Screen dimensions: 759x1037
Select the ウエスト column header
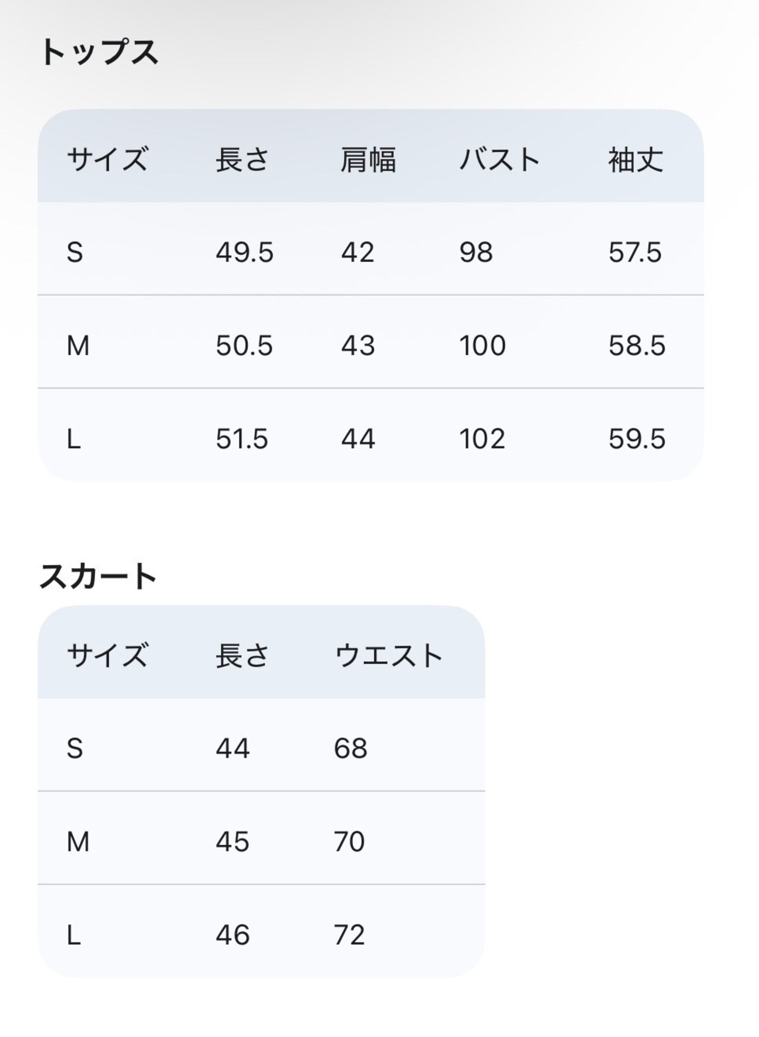[x=389, y=656]
